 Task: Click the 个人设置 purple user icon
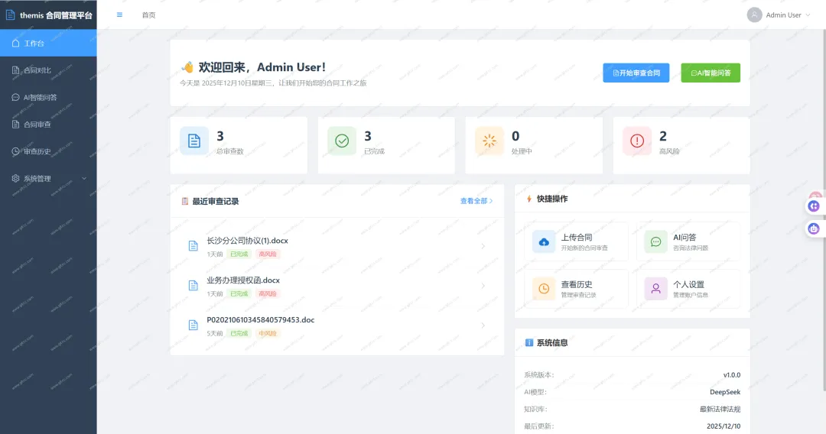pos(656,288)
